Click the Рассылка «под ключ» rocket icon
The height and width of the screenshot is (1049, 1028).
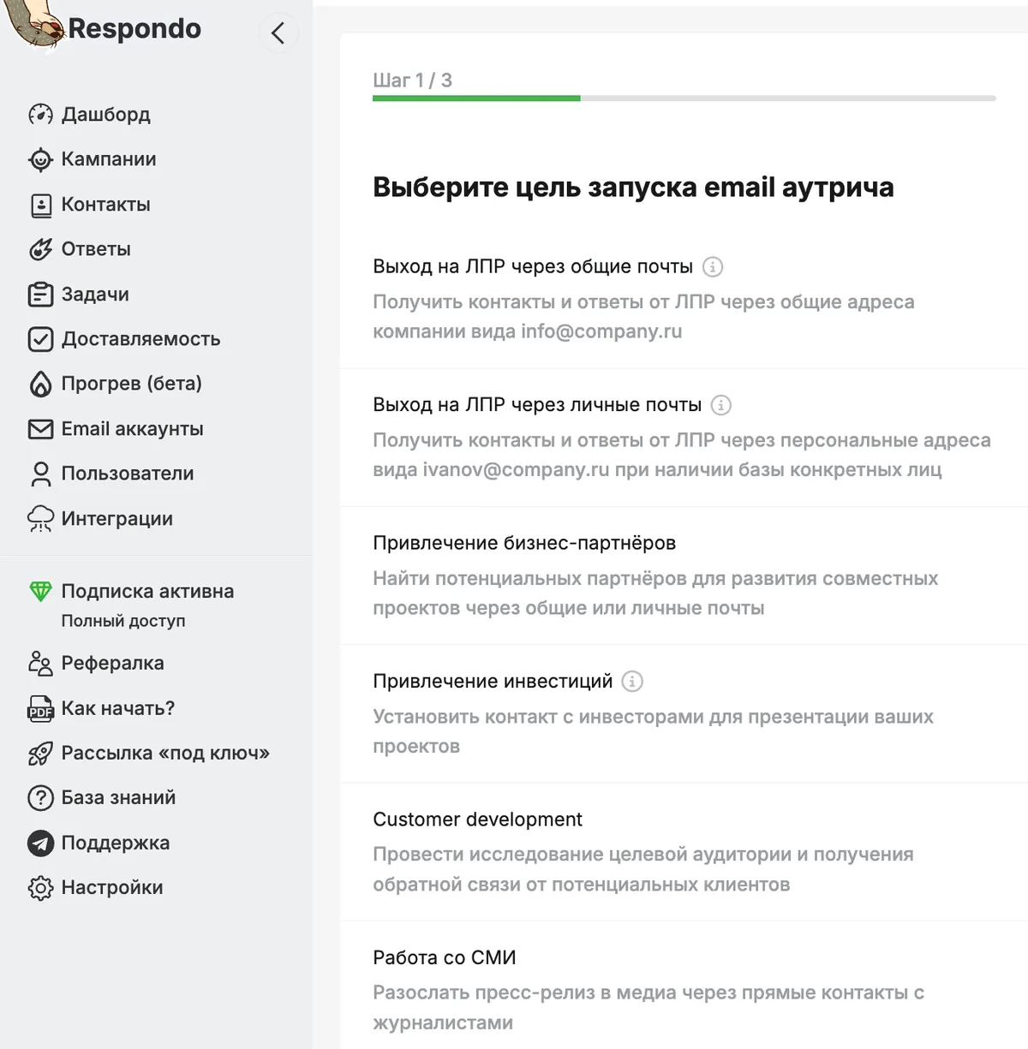coord(40,754)
